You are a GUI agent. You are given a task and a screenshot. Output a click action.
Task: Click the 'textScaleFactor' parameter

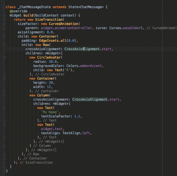point(56,116)
